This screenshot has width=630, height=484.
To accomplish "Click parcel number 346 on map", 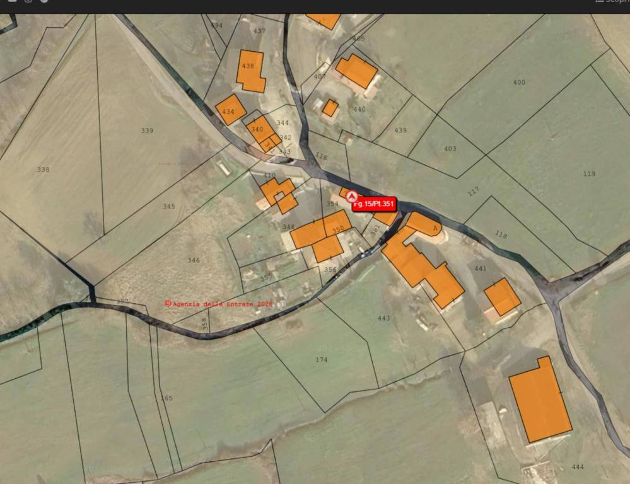I will click(193, 260).
